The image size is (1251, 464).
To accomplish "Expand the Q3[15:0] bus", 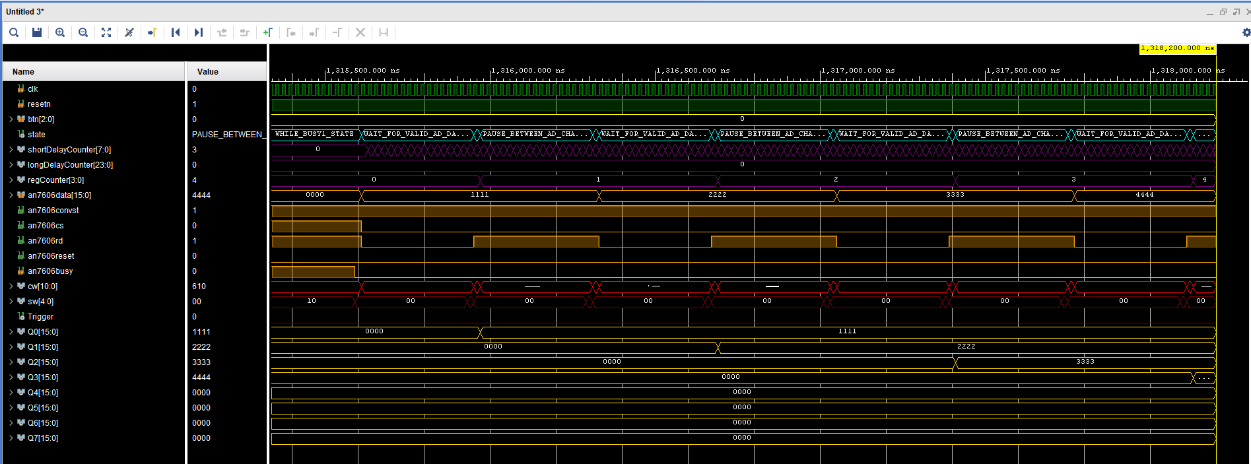I will pyautogui.click(x=11, y=378).
